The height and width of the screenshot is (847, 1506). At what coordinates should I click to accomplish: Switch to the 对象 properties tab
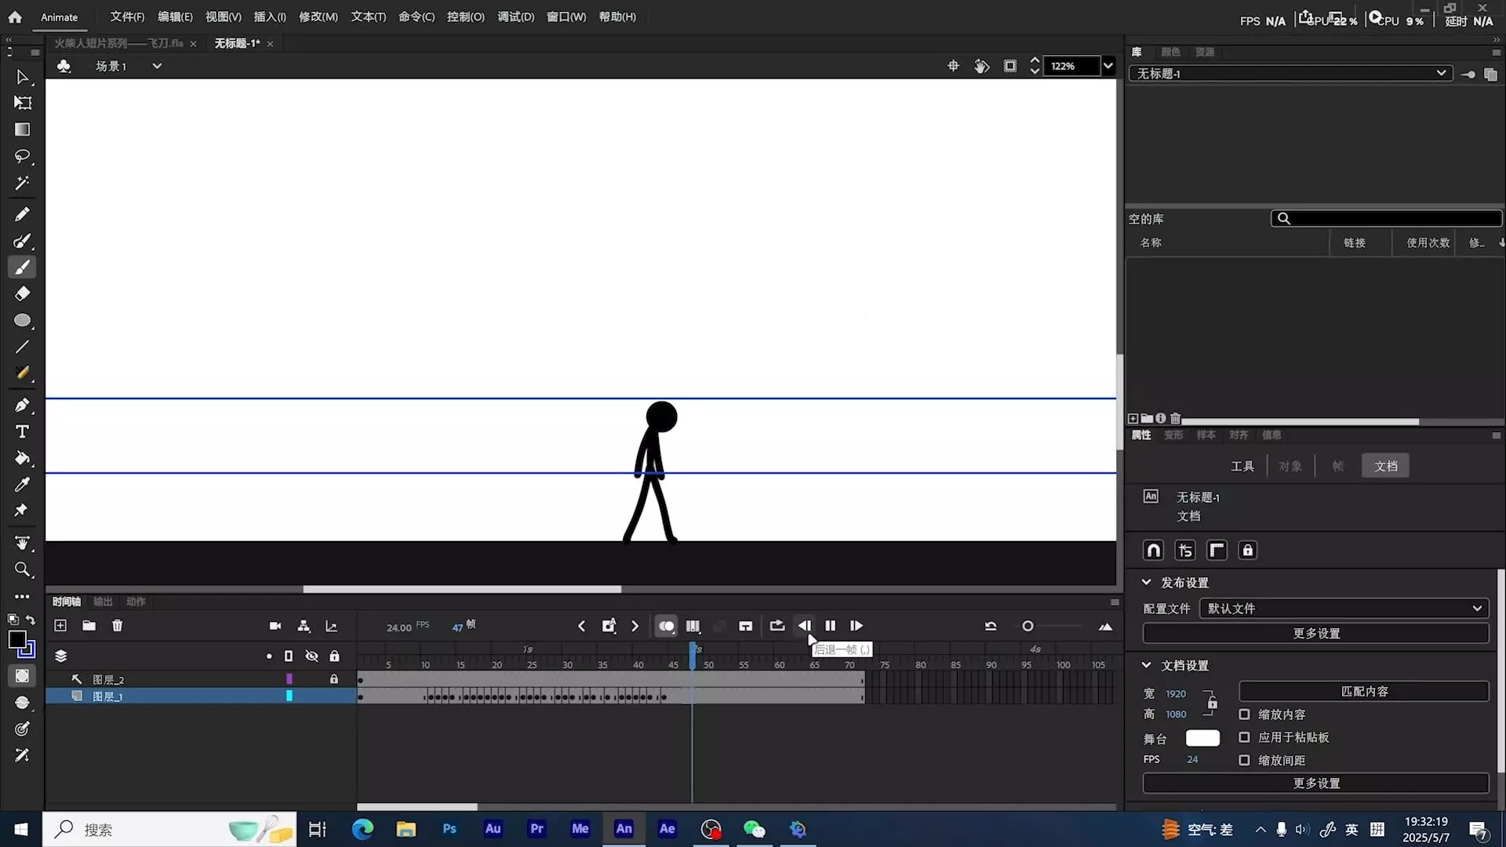(x=1290, y=466)
